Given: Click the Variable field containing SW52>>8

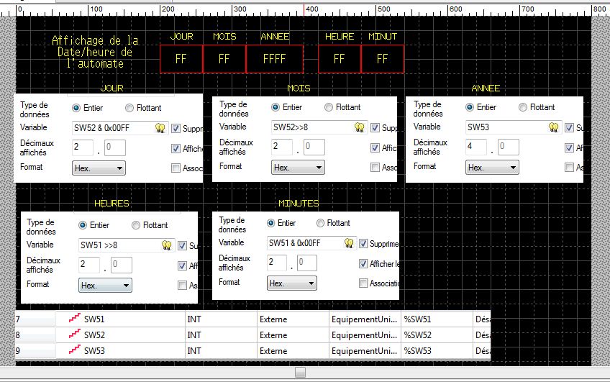Looking at the screenshot, I should click(x=312, y=127).
